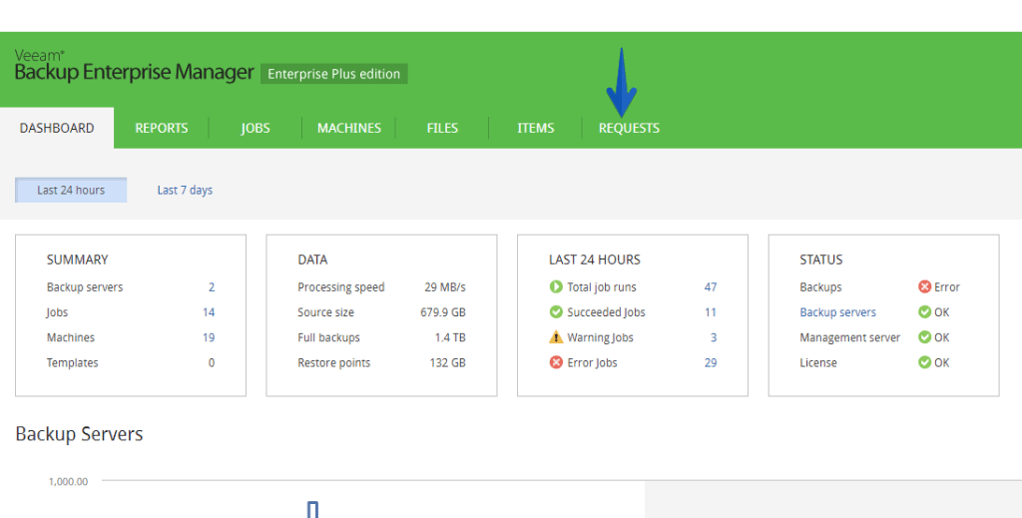Click the Error text beside Backups status
This screenshot has width=1022, height=518.
point(947,286)
